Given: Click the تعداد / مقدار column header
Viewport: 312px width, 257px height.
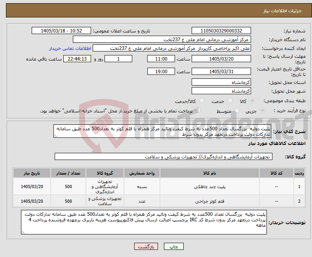Looking at the screenshot, I should point(68,173).
